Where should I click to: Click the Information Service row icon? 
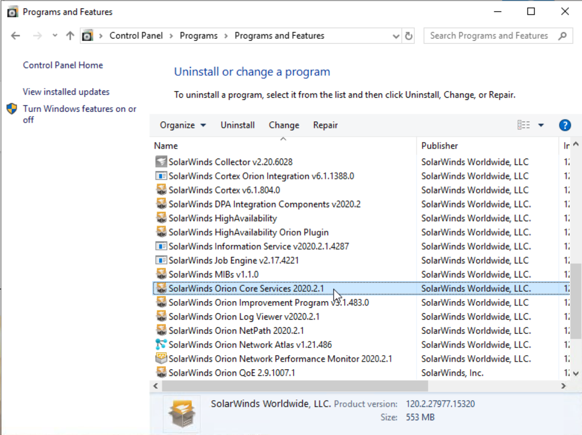[161, 246]
